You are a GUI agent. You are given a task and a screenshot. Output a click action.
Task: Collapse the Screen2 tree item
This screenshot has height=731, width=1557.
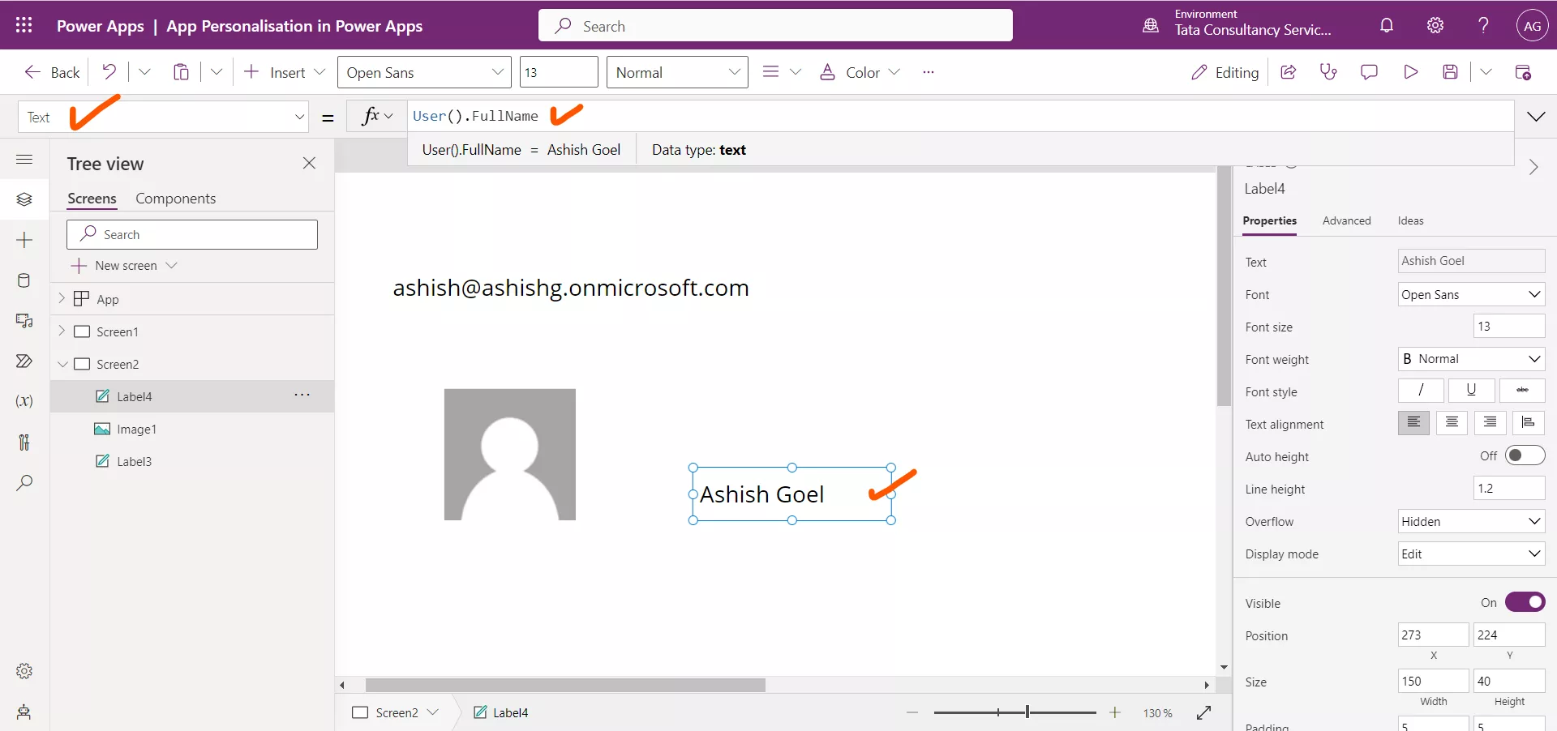coord(62,364)
